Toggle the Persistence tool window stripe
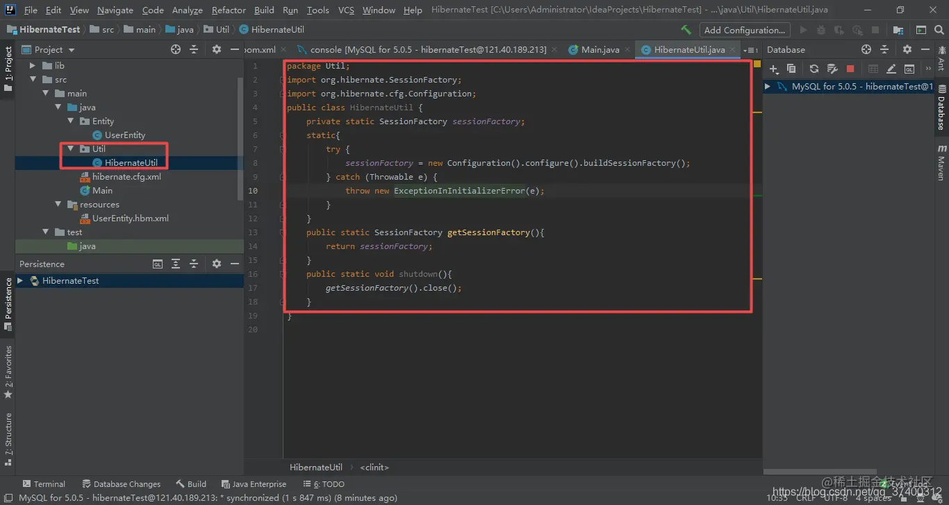This screenshot has height=505, width=949. pyautogui.click(x=8, y=304)
